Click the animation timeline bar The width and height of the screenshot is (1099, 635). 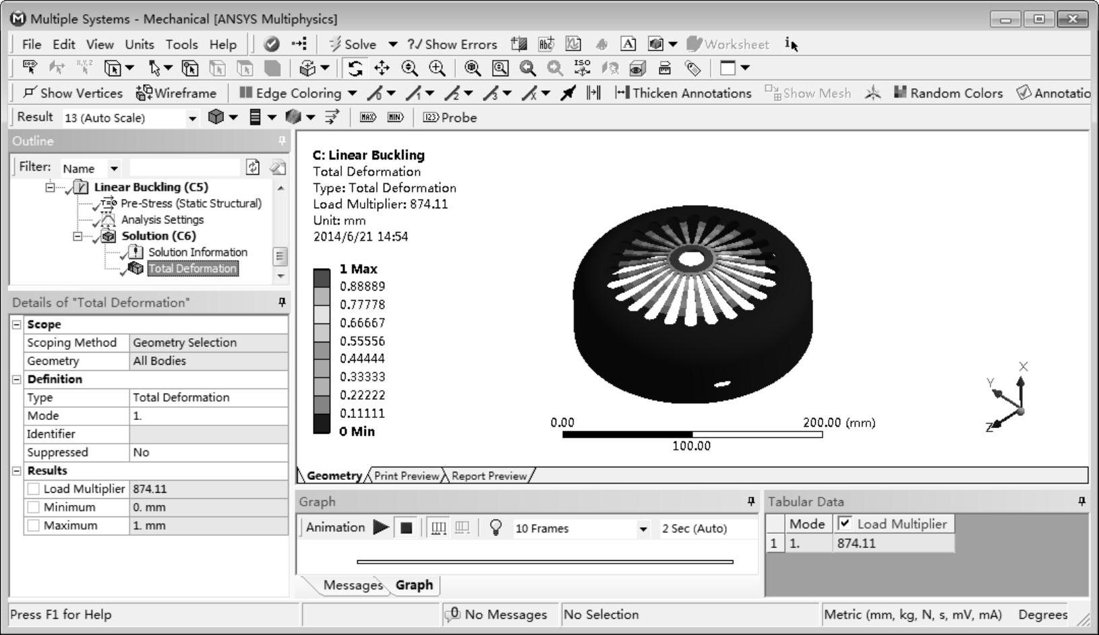click(x=545, y=562)
